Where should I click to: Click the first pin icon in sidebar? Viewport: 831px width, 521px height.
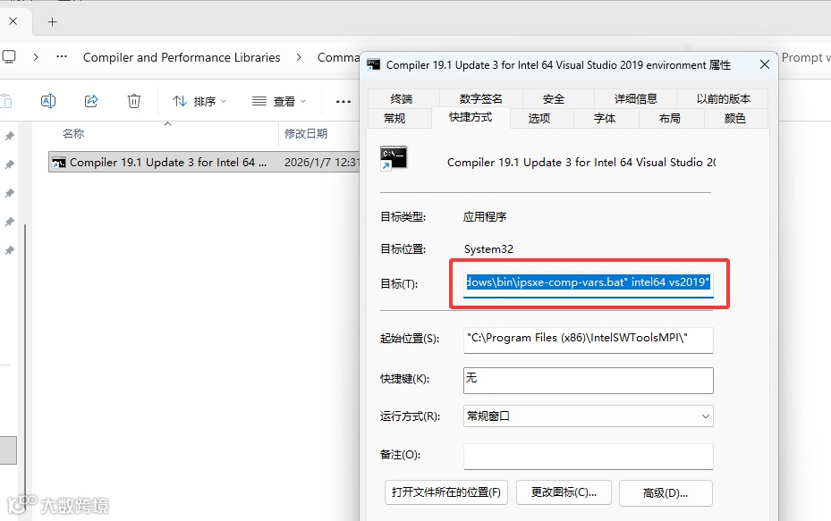coord(10,137)
